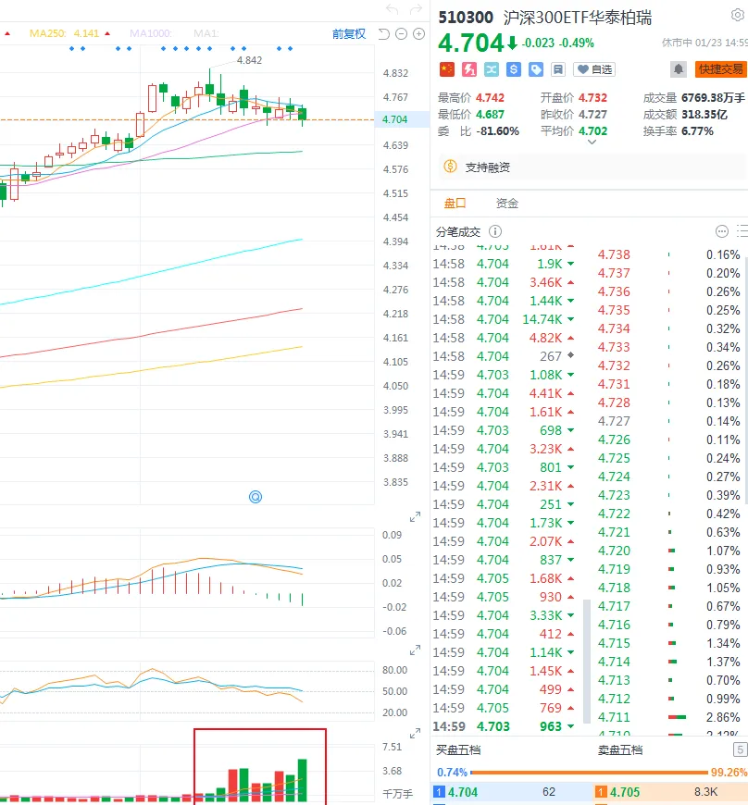748x805 pixels.
Task: Open 快捷交易 quick trade button
Action: [x=721, y=69]
